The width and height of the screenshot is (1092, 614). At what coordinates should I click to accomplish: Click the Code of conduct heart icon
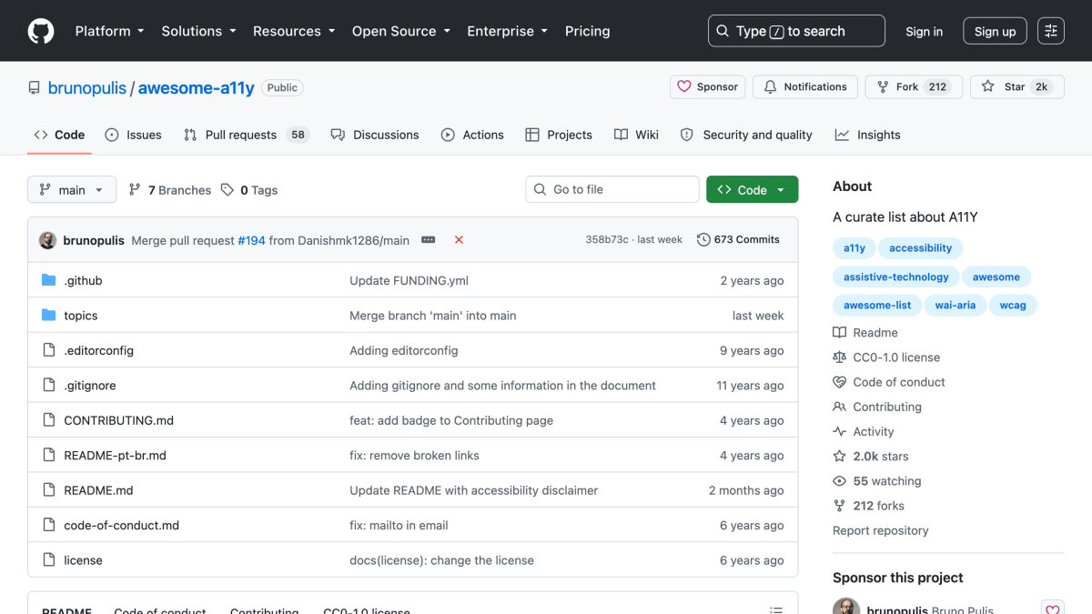point(839,382)
